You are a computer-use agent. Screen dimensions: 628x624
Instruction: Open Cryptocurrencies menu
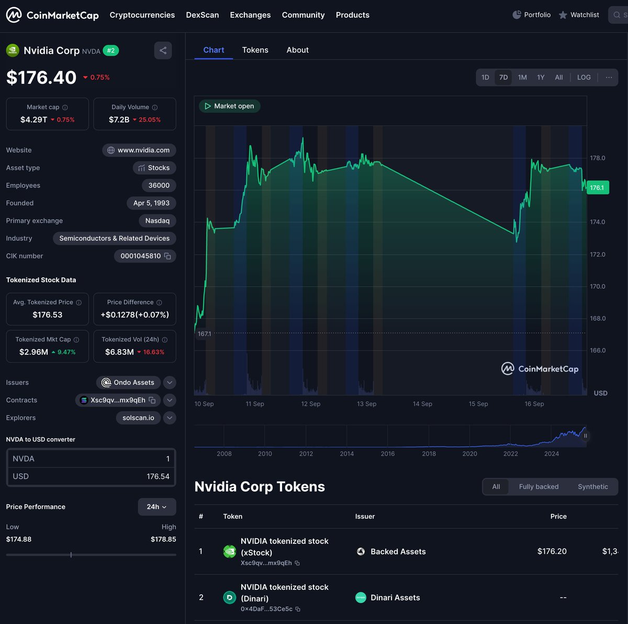click(142, 15)
